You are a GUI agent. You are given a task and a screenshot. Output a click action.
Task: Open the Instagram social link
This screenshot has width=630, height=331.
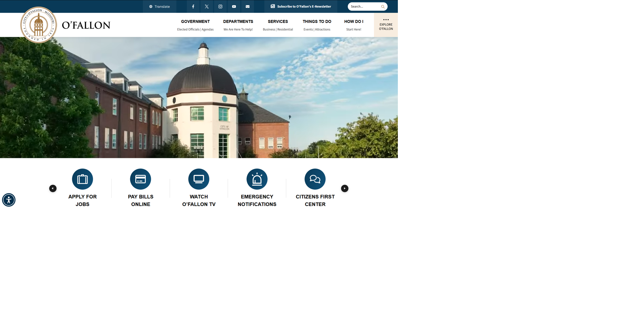pos(220,6)
